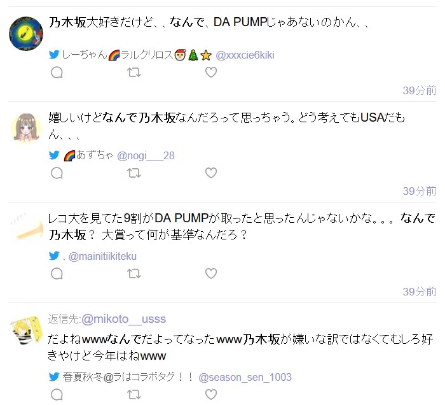Image resolution: width=445 pixels, height=405 pixels.
Task: Open the @xxxcie6kiki profile link
Action: tap(245, 55)
